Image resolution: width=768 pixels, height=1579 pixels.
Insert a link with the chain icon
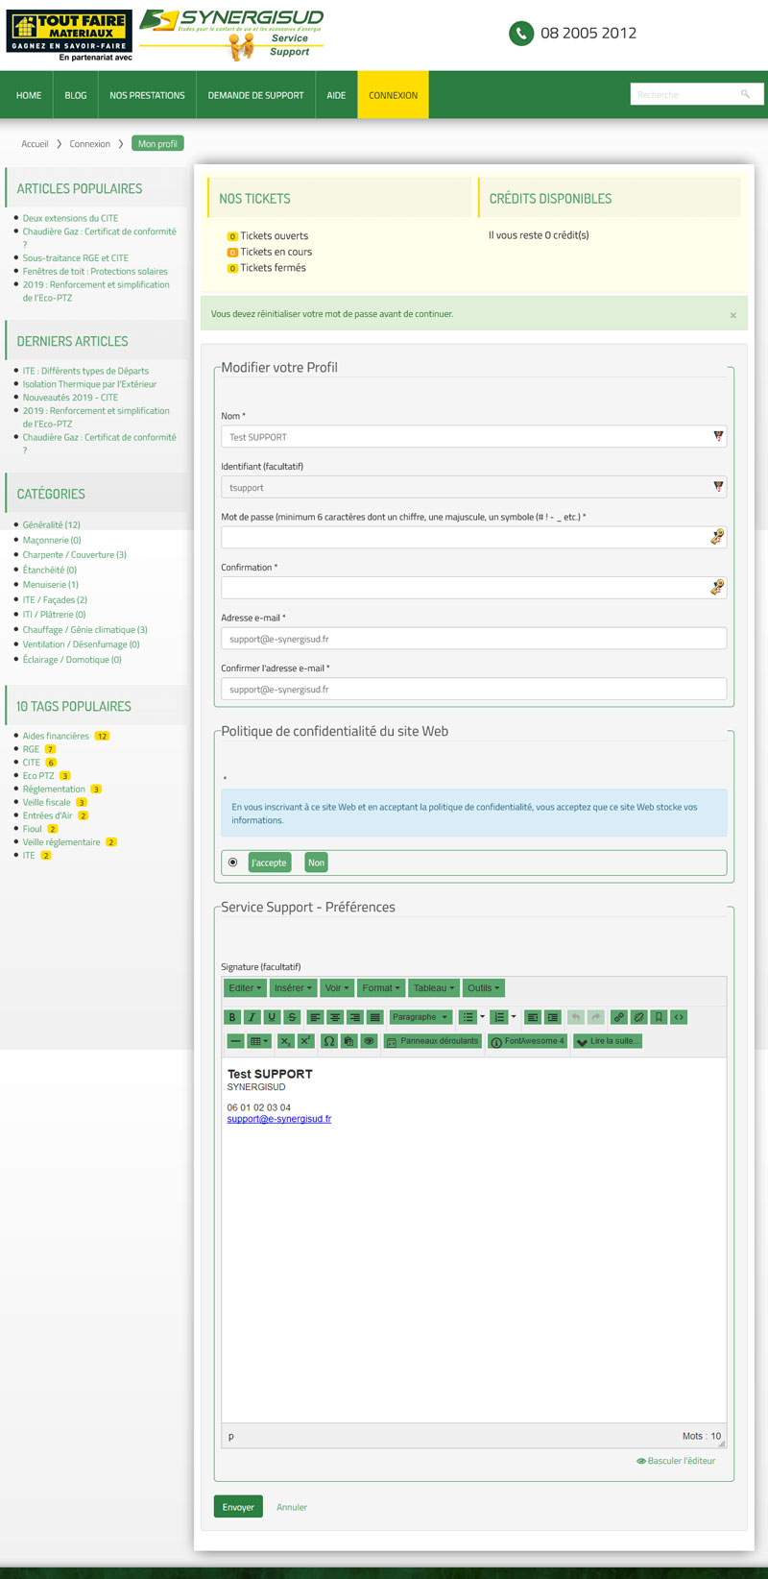click(x=619, y=1017)
